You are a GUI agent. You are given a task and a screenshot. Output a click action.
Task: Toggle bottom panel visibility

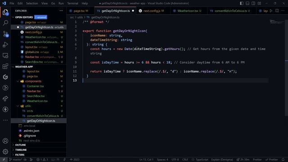[247, 3]
